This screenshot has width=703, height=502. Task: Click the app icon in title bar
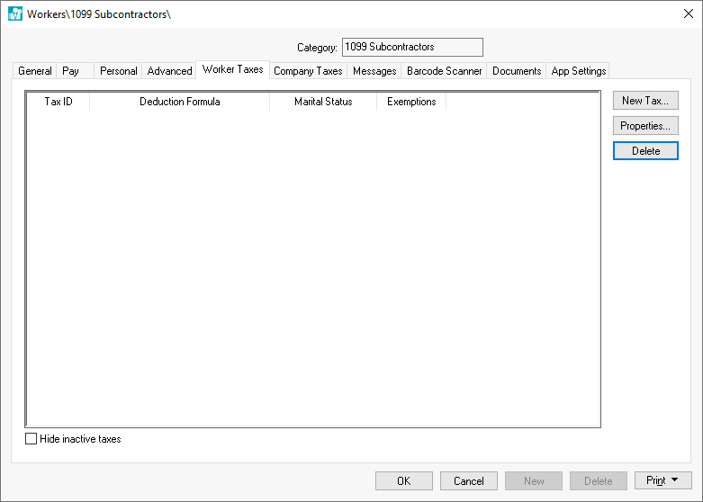point(14,14)
